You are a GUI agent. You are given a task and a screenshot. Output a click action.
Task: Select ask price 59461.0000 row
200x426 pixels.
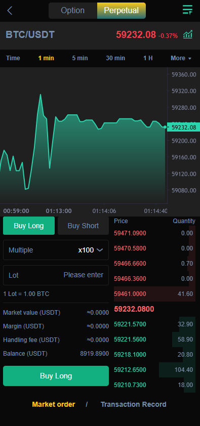(154, 294)
